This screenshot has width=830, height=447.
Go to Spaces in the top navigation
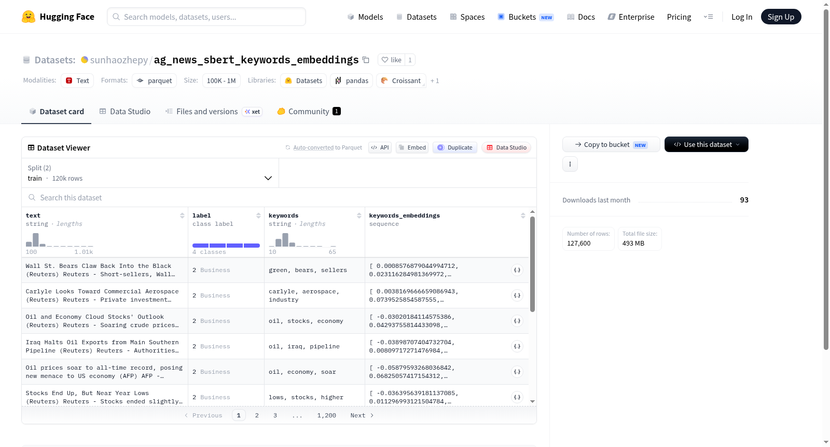pos(467,17)
